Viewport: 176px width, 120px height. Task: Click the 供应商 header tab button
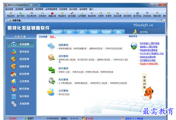point(94,32)
